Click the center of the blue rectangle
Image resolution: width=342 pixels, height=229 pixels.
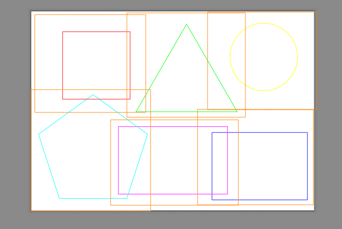[x=259, y=166]
